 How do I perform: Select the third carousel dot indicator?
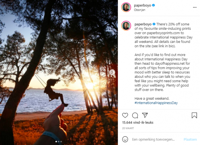[61, 142]
